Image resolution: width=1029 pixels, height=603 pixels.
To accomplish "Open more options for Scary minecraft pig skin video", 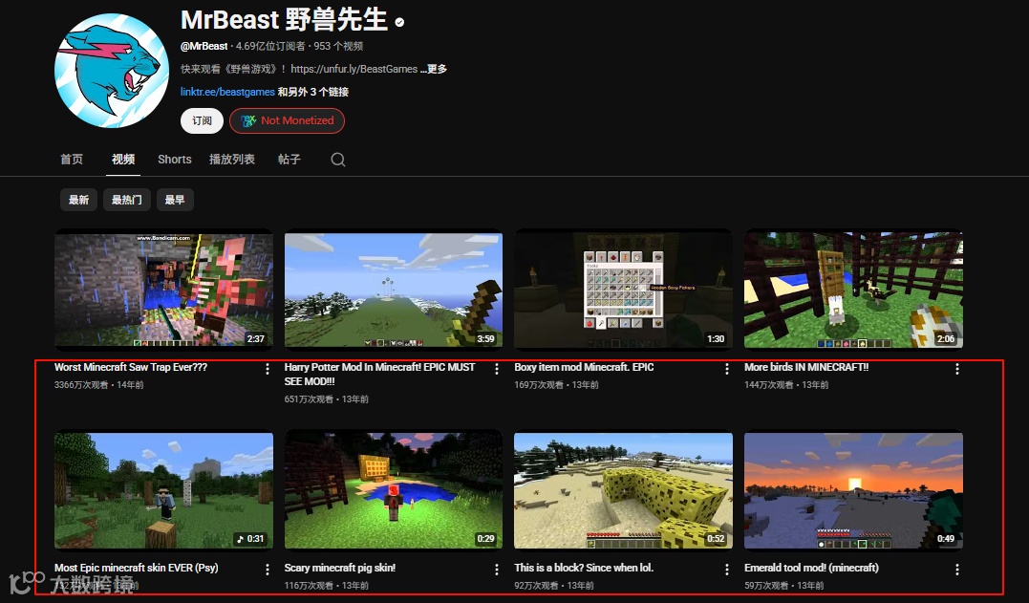I will click(497, 569).
